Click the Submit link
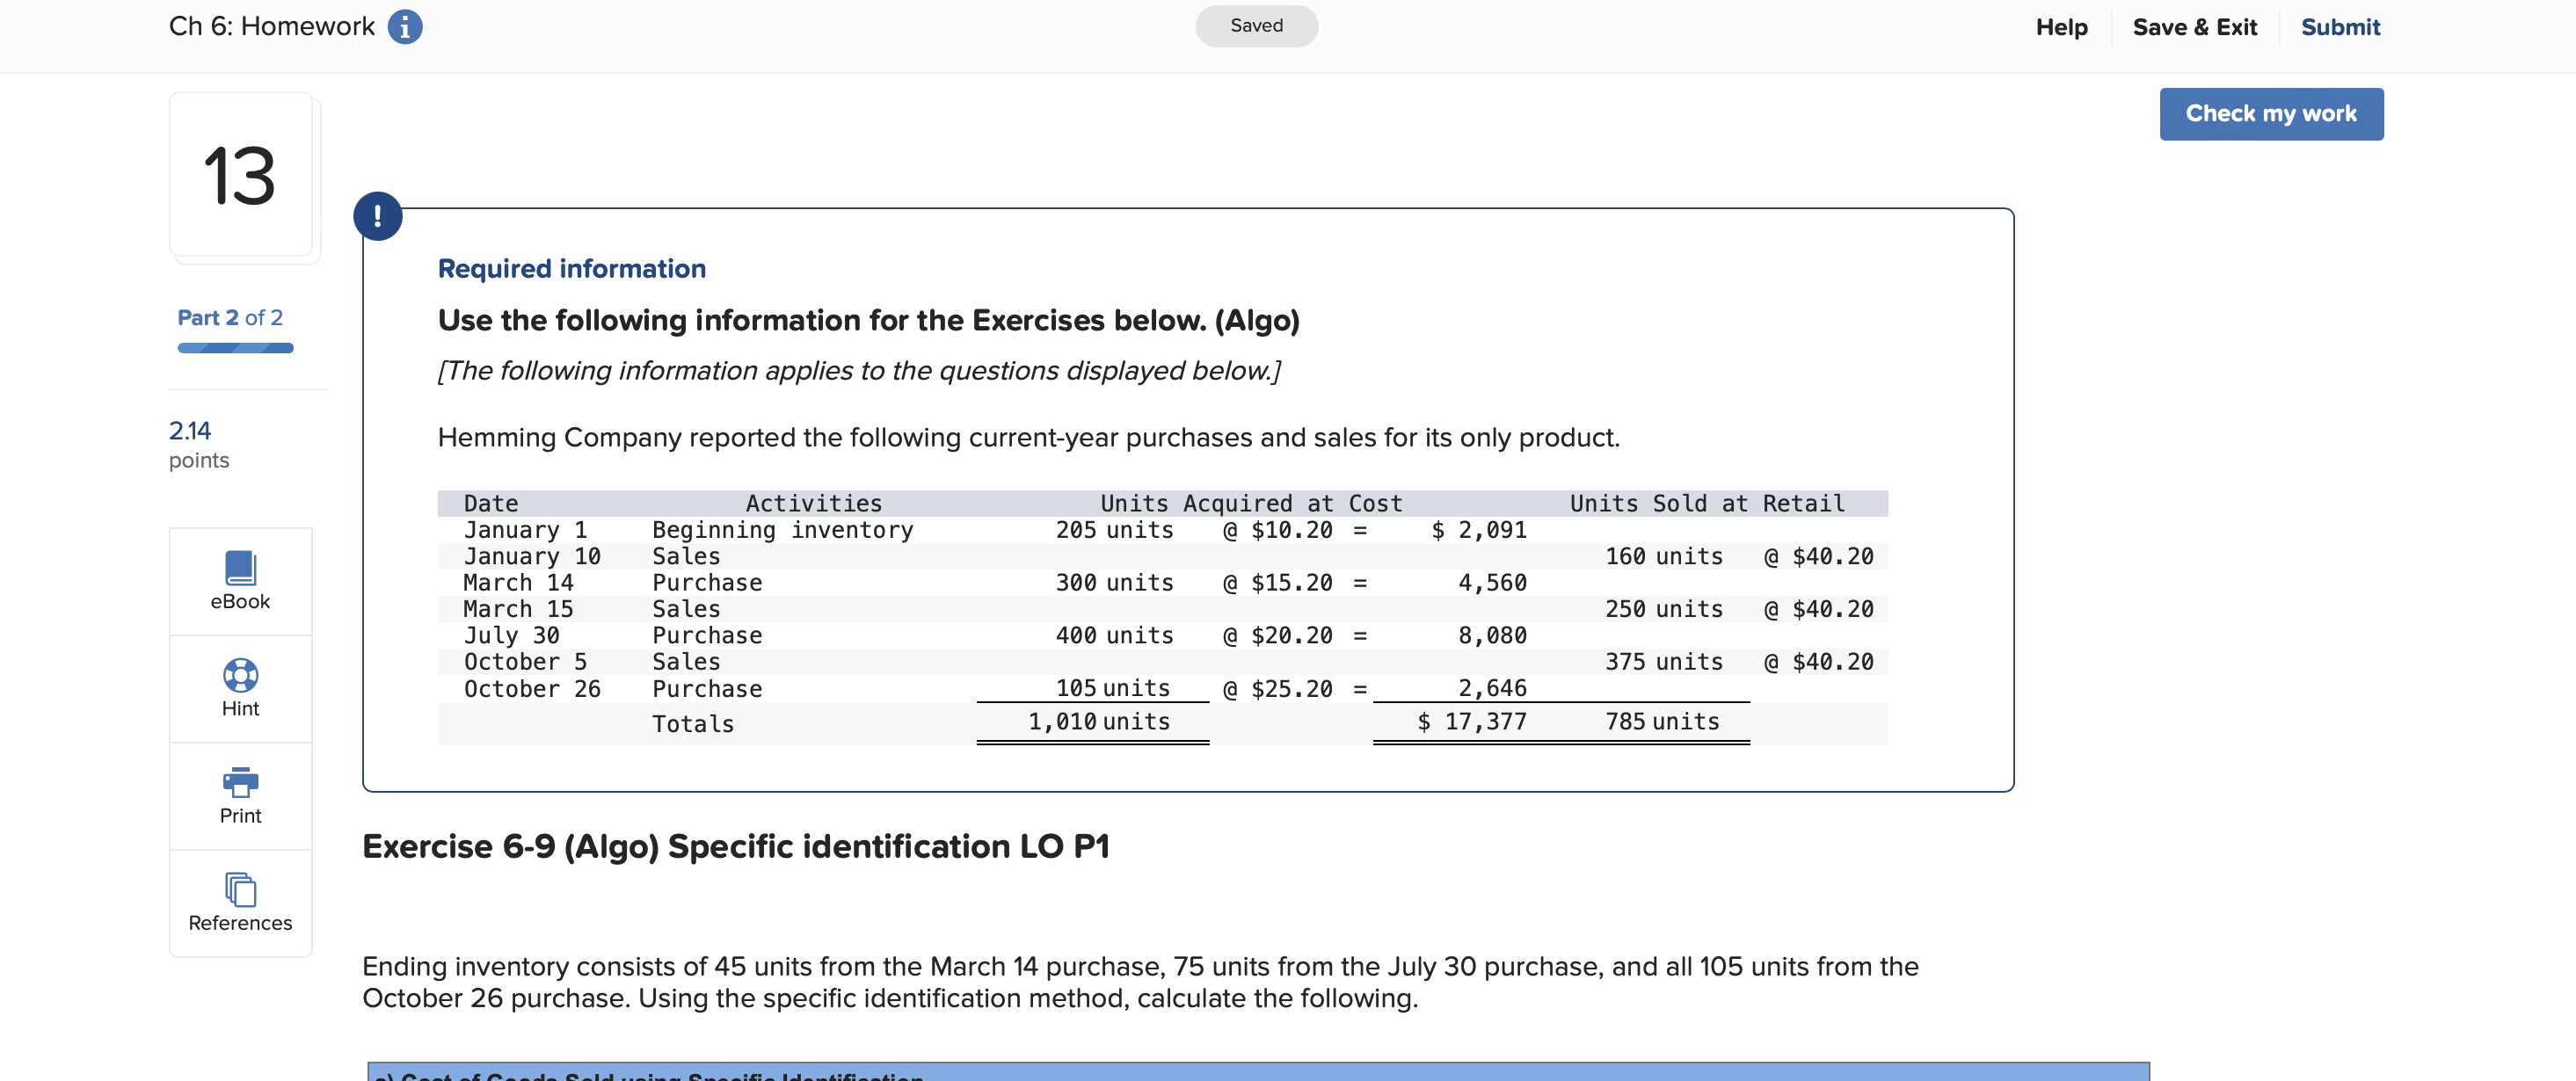 pos(2339,27)
